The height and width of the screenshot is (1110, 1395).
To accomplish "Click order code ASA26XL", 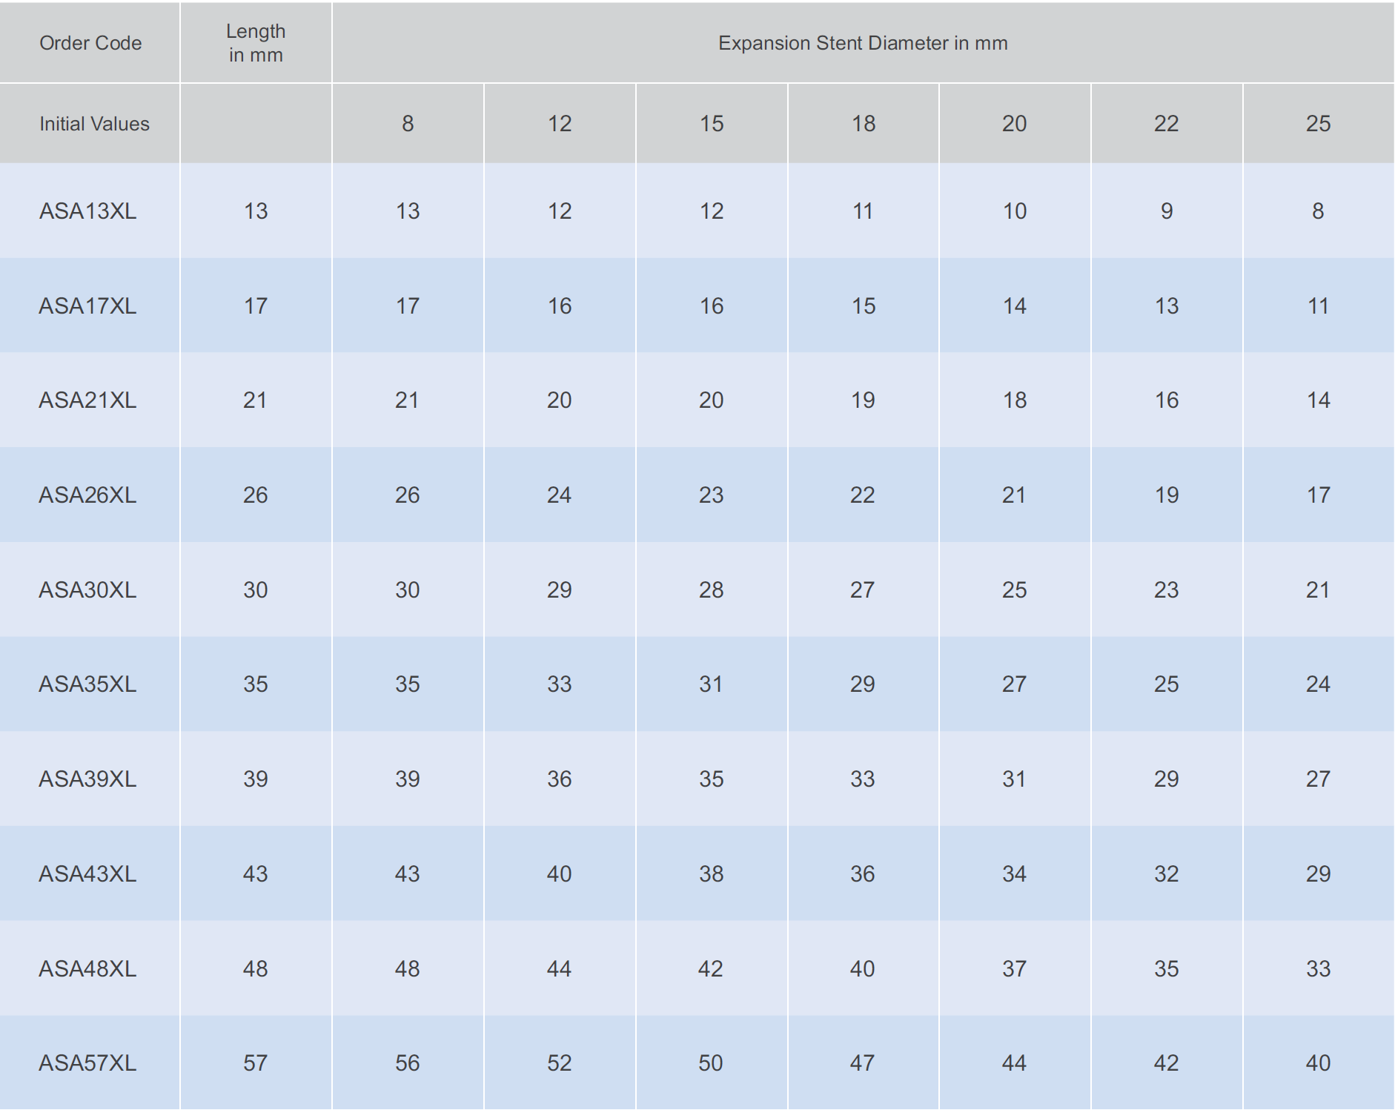I will pos(87,495).
